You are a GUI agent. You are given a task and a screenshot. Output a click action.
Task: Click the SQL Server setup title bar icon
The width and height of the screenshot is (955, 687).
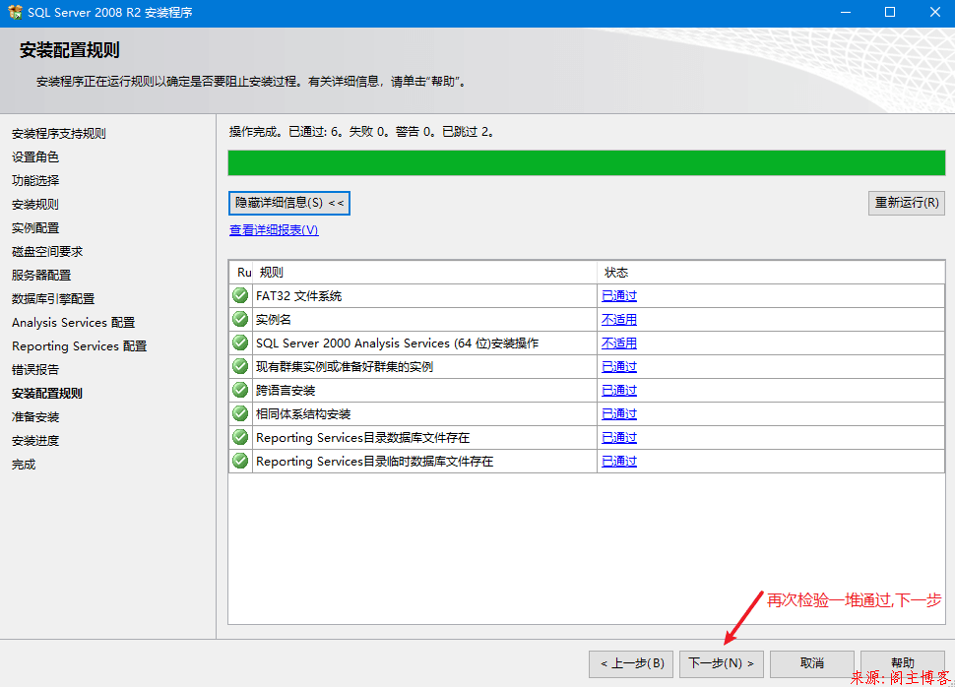click(15, 12)
